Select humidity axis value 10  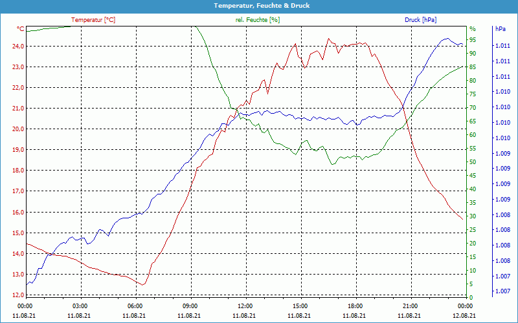click(x=473, y=271)
